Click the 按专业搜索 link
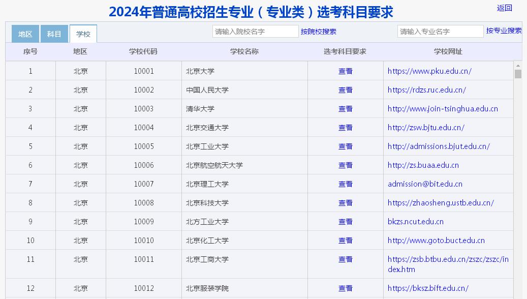Viewport: 527px width, 299px height. click(504, 31)
